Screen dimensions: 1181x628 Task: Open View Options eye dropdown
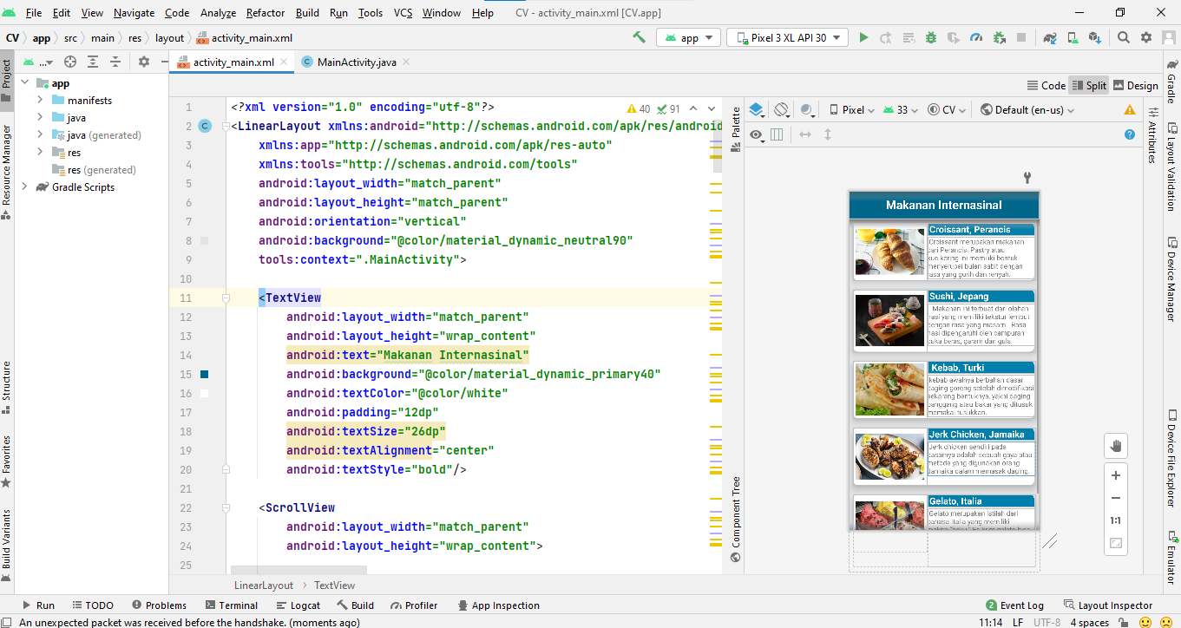point(758,134)
